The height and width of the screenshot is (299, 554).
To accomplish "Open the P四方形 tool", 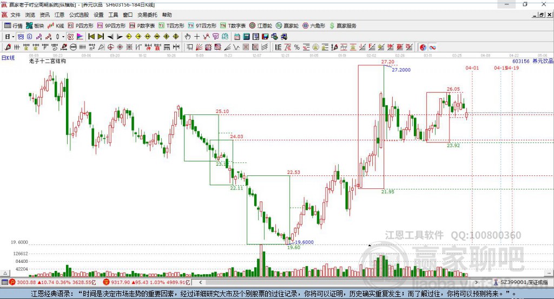I will [81, 26].
